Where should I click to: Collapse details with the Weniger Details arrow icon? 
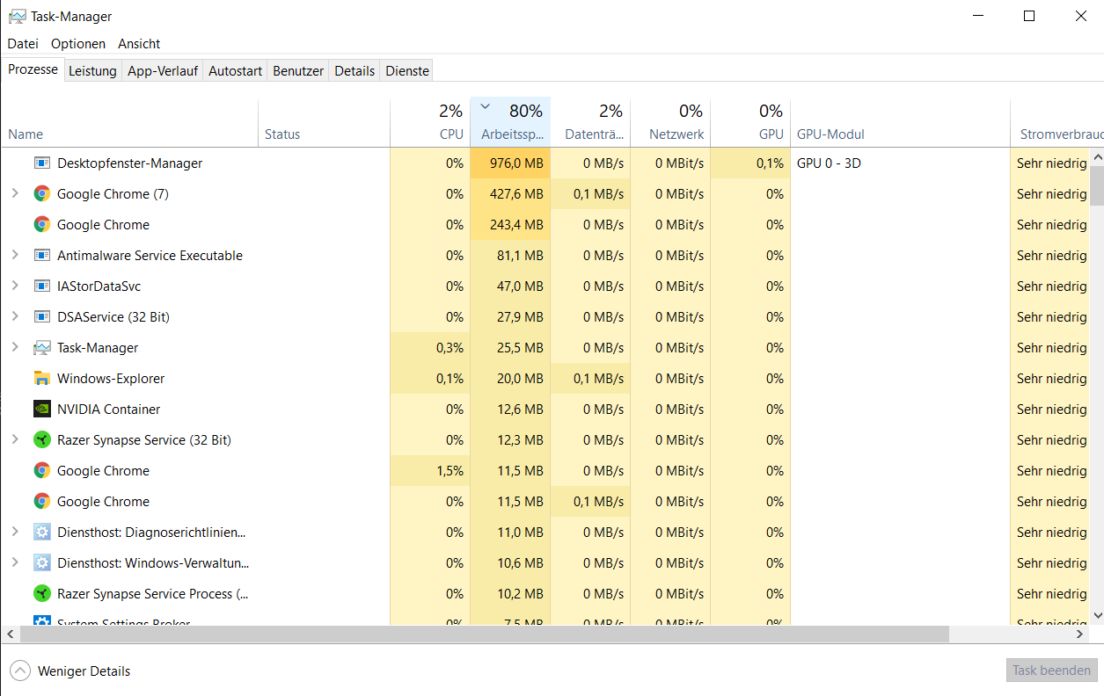pos(19,671)
